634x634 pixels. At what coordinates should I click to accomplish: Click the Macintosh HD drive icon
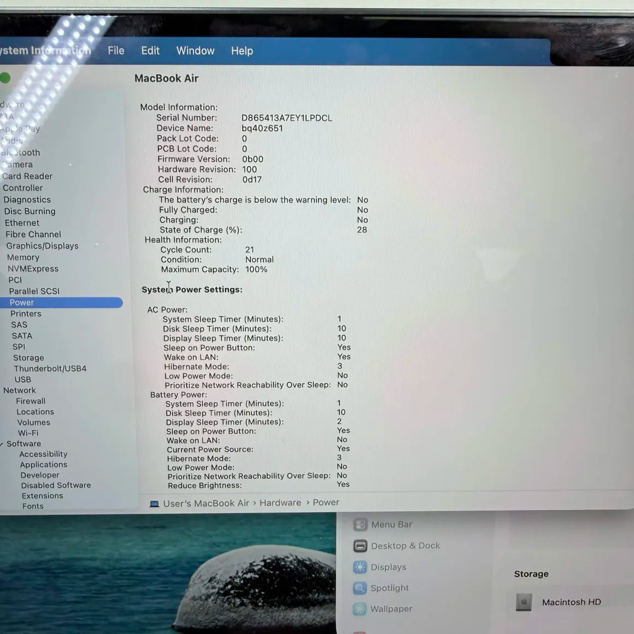tap(524, 602)
